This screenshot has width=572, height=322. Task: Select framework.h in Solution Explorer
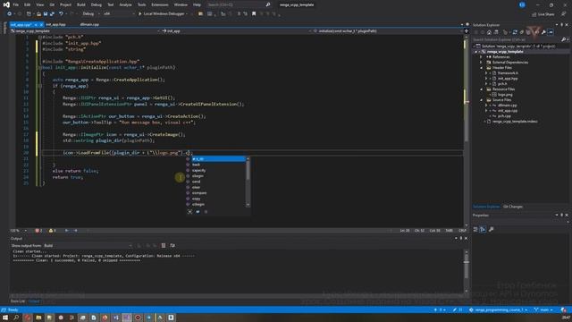508,73
